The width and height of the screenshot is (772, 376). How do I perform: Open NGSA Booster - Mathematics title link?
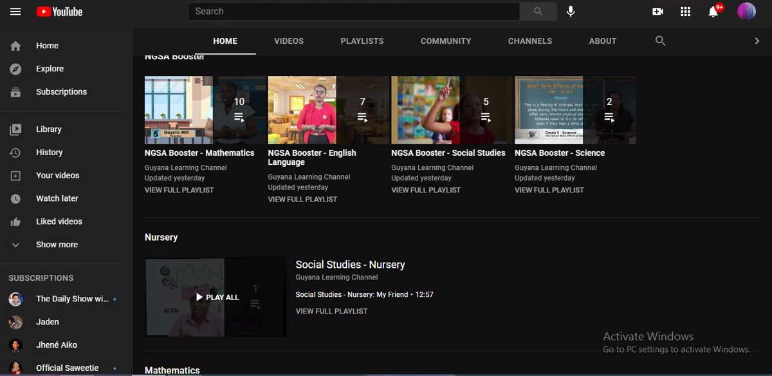coord(199,153)
